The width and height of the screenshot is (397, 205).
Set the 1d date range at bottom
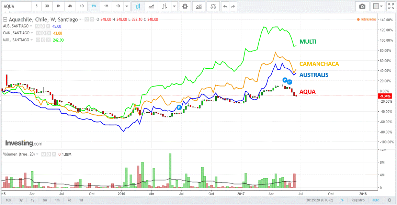tap(81, 200)
